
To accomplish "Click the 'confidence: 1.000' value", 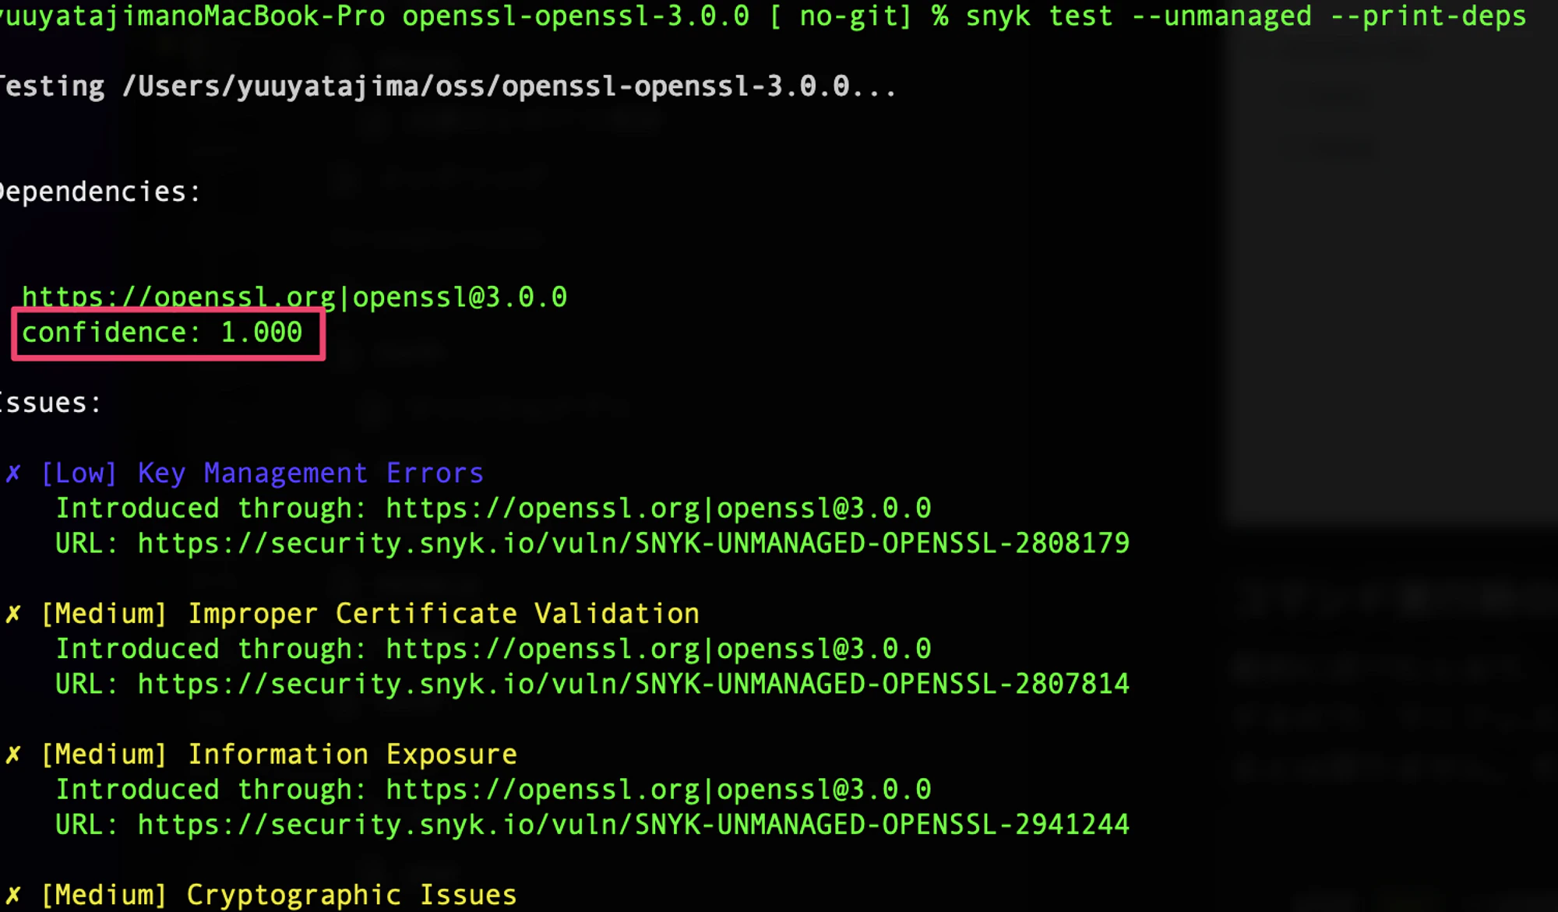I will pyautogui.click(x=162, y=333).
